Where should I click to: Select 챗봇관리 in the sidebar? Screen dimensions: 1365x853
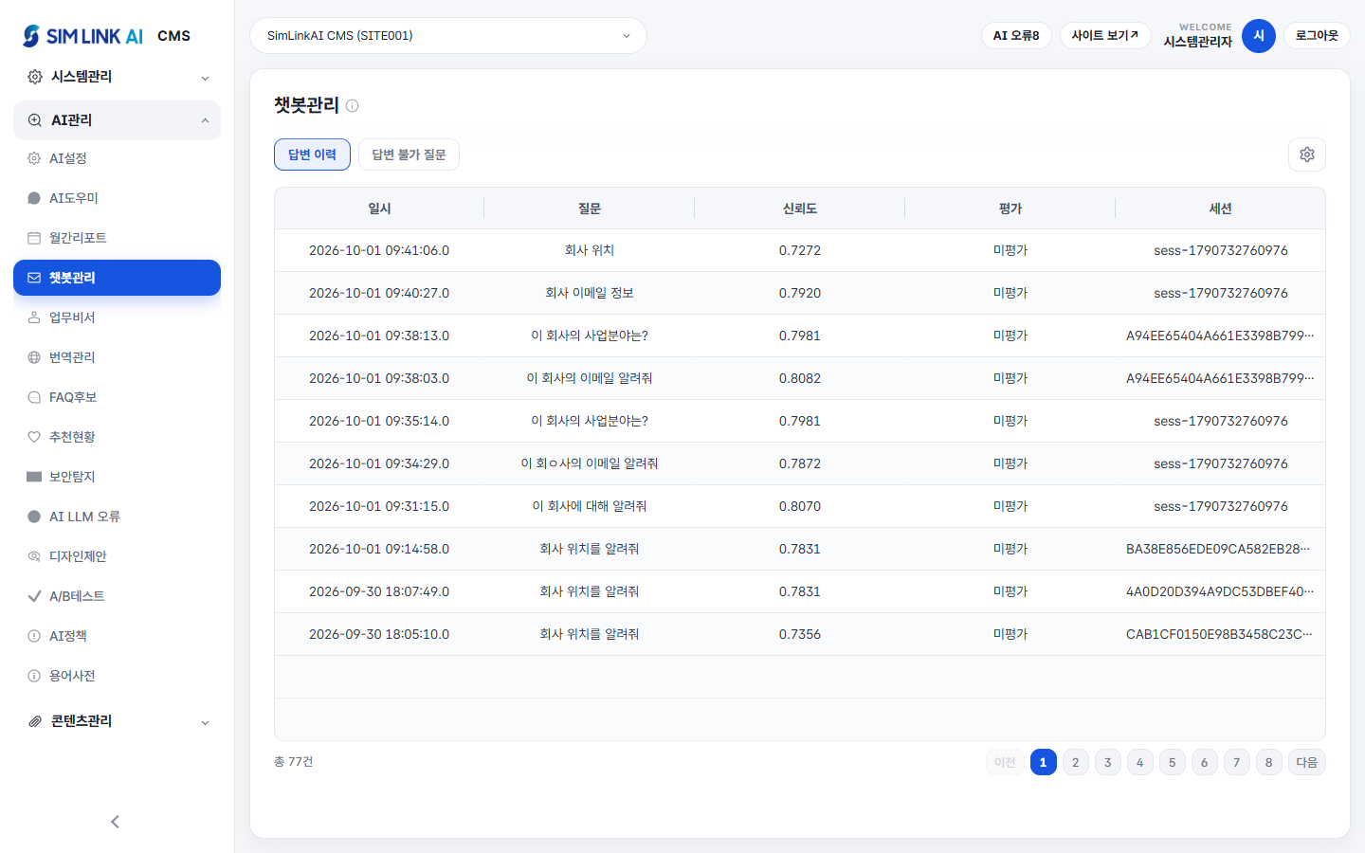click(x=117, y=278)
